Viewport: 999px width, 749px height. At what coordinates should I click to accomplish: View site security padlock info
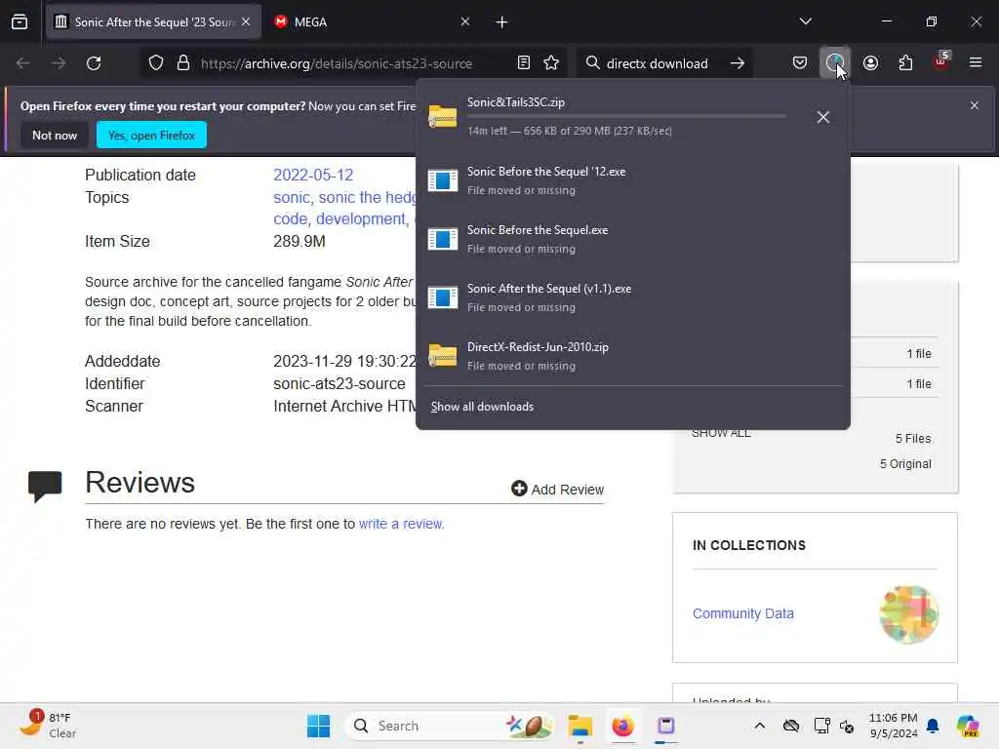click(x=183, y=63)
